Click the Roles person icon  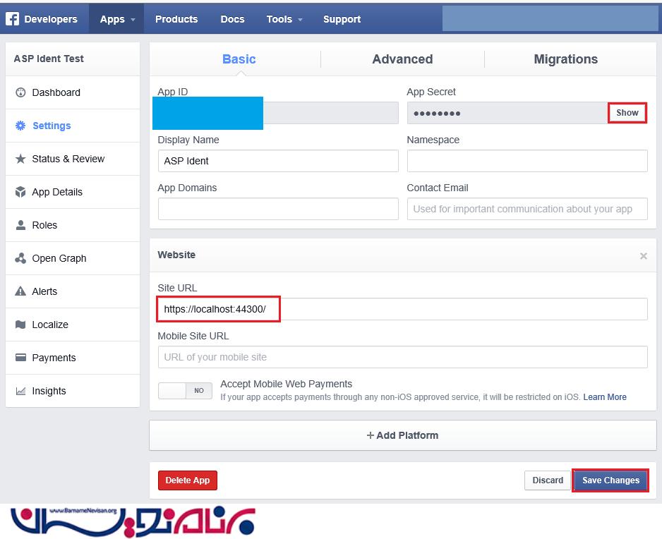click(x=20, y=225)
